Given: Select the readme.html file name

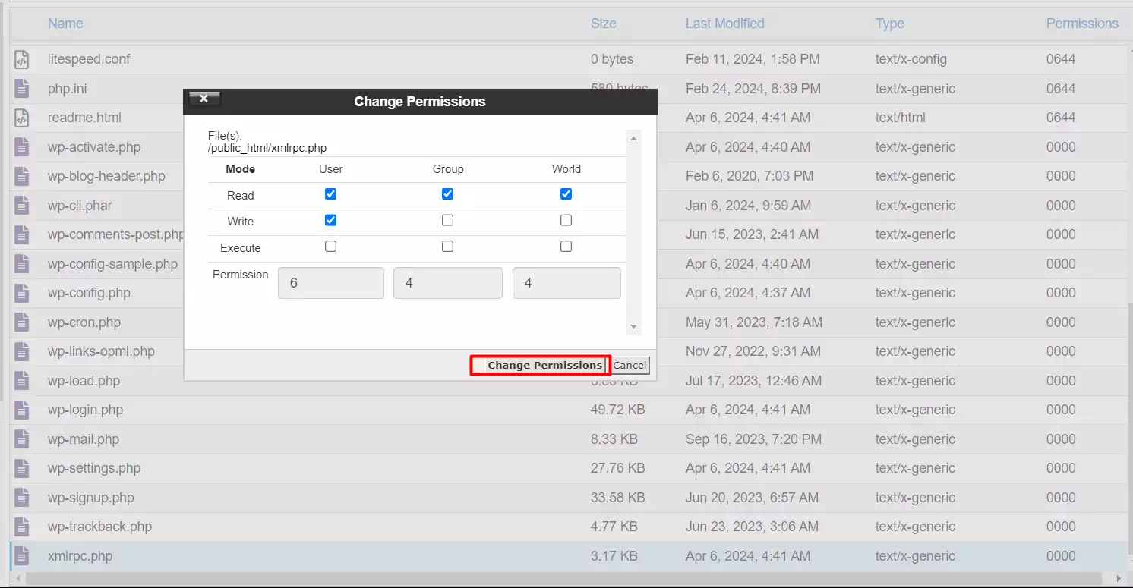Looking at the screenshot, I should click(x=84, y=118).
